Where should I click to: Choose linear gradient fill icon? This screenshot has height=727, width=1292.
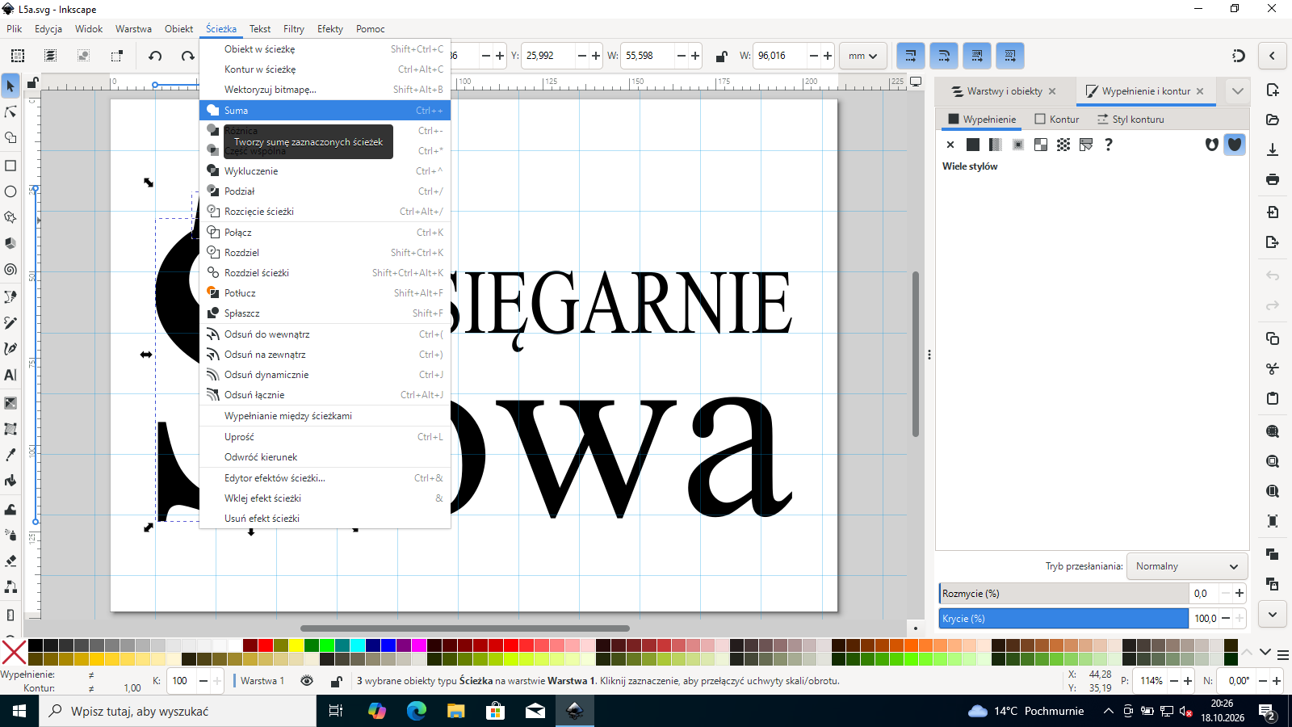click(x=996, y=145)
